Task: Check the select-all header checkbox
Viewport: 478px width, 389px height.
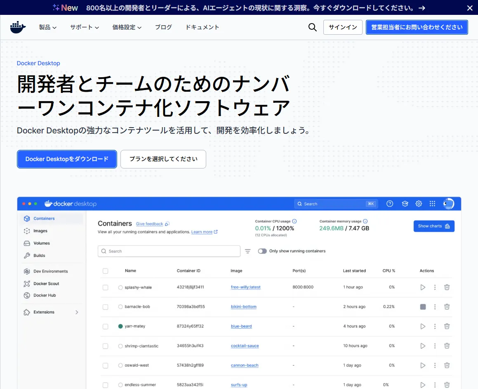Action: pos(106,271)
